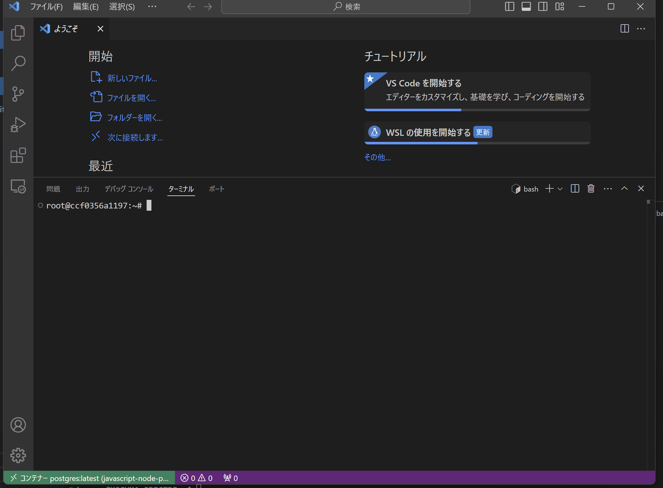Go back with the left arrow
Viewport: 663px width, 488px height.
click(191, 6)
